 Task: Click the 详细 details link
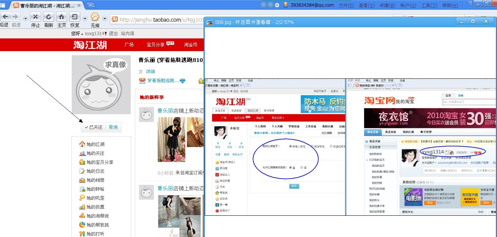tap(150, 71)
